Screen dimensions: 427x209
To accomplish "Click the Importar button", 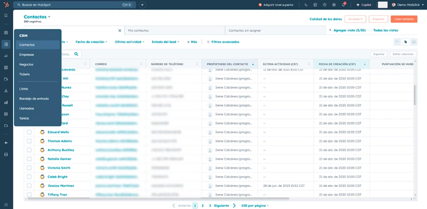I will click(378, 19).
